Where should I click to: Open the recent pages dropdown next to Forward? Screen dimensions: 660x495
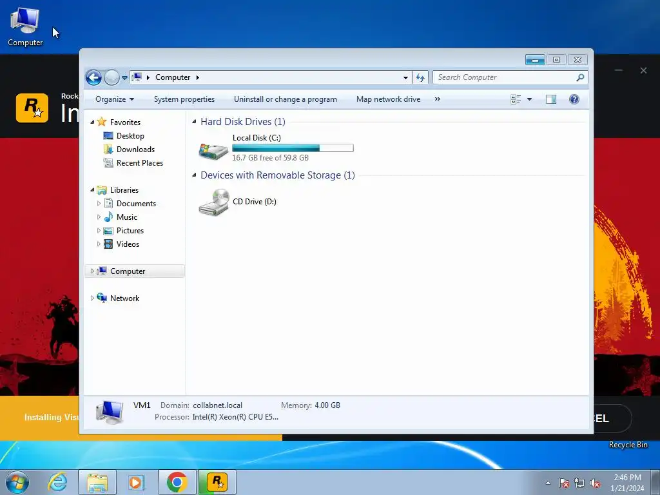click(124, 78)
